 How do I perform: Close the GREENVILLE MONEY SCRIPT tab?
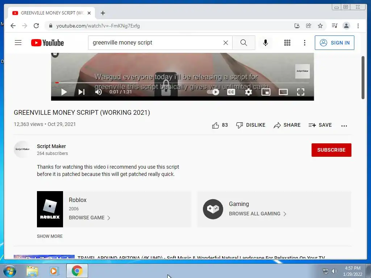[x=89, y=13]
